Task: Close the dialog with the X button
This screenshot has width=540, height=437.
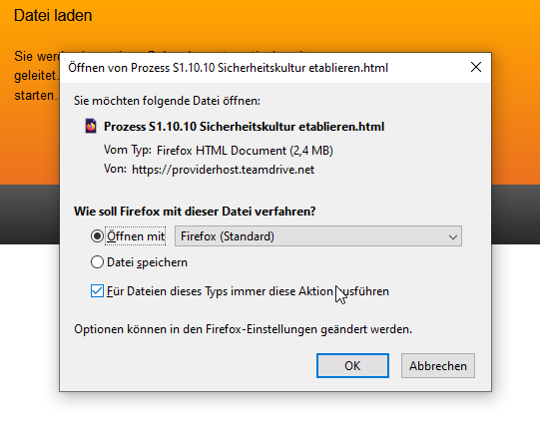Action: pos(476,67)
